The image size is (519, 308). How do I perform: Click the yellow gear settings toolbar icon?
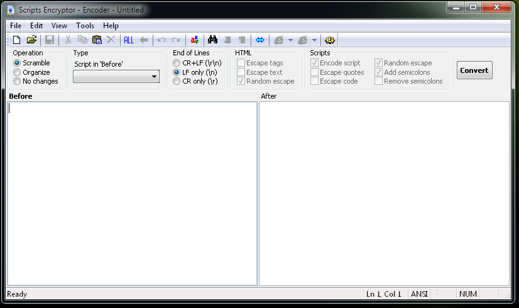pyautogui.click(x=330, y=40)
